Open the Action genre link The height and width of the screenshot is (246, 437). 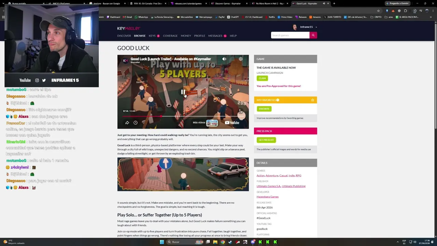point(260,176)
